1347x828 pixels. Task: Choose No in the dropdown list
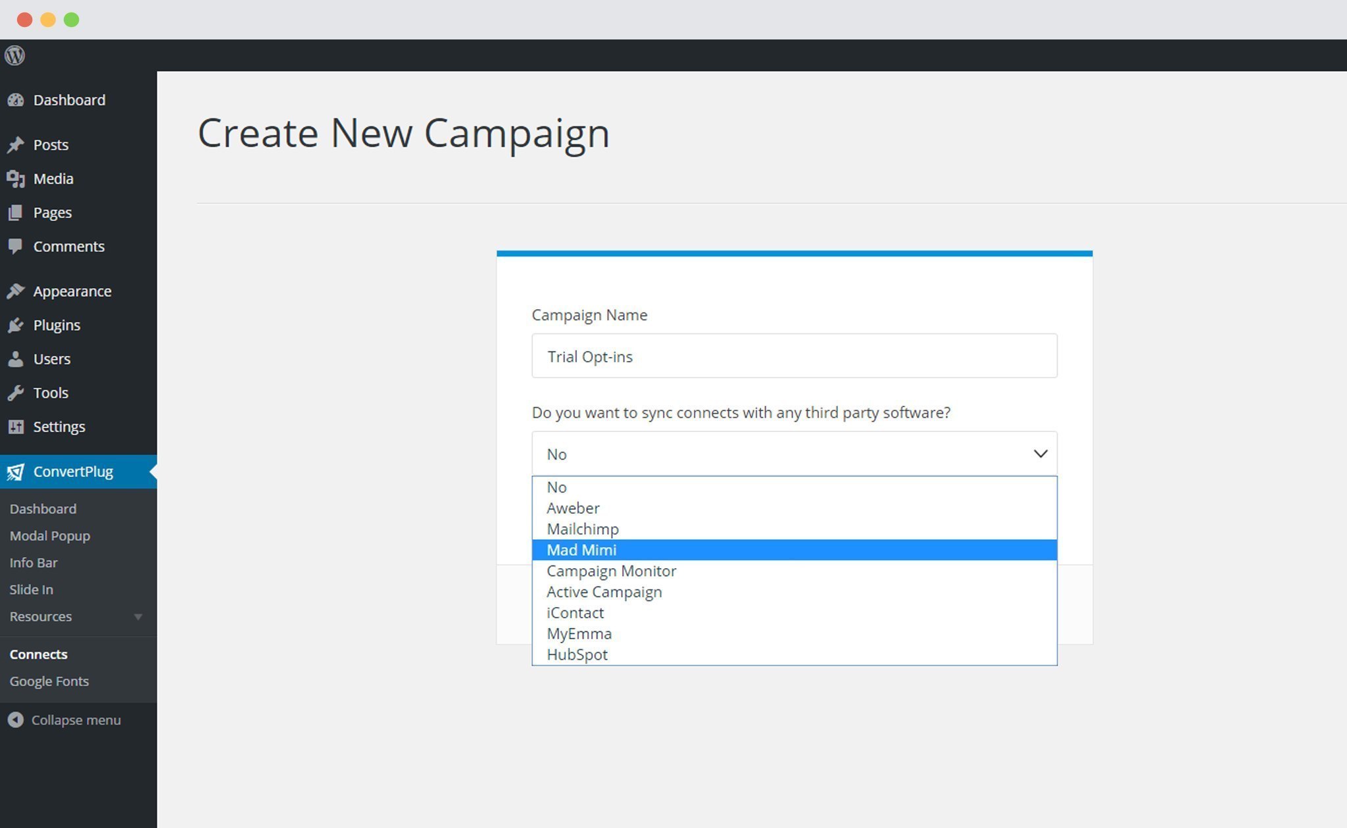[795, 487]
